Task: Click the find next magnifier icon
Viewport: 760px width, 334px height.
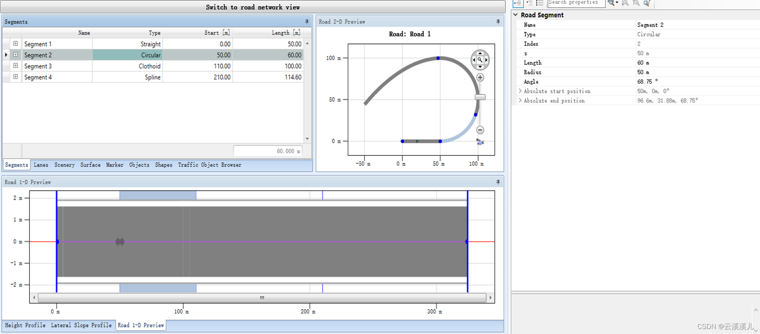Action: tap(625, 3)
